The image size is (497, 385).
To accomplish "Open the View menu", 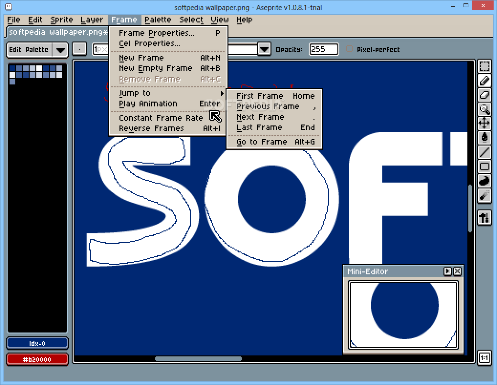I will pos(220,20).
